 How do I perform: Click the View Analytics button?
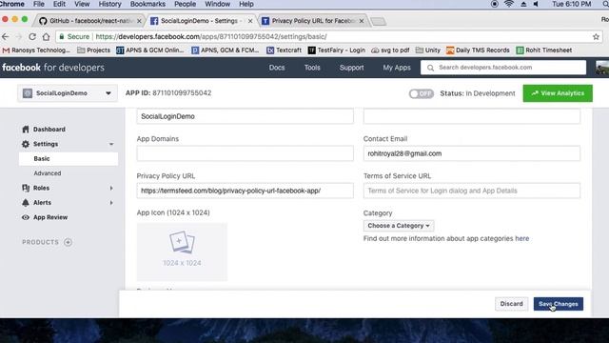click(x=558, y=93)
